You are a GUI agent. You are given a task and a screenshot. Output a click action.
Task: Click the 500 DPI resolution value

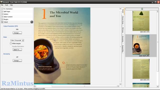coord(17,29)
